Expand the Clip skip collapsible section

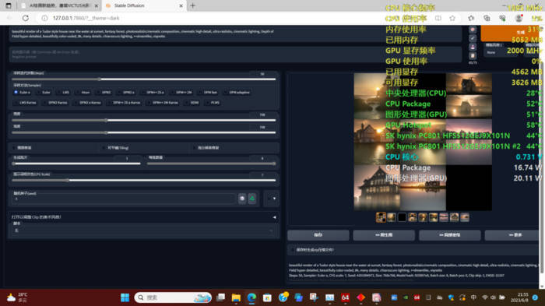click(143, 217)
